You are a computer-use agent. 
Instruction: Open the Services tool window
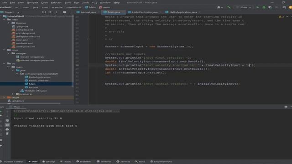pyautogui.click(x=123, y=161)
